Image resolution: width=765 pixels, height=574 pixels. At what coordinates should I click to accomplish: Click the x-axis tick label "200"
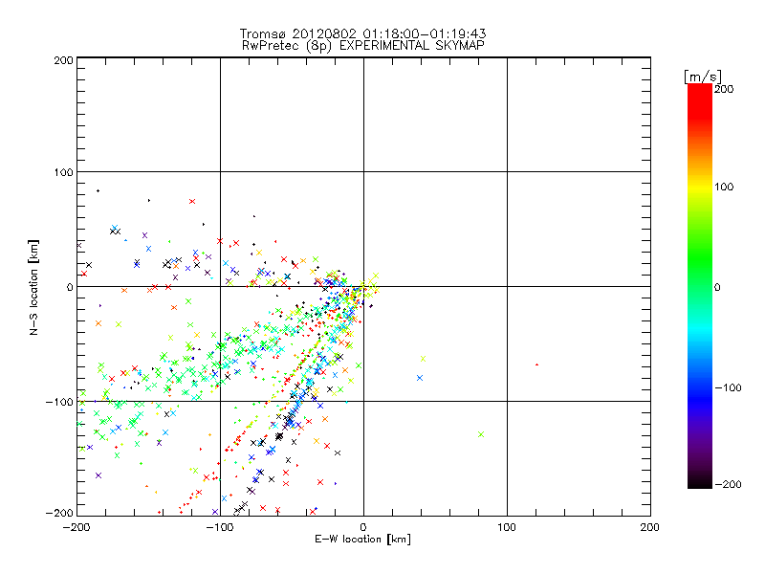pos(650,527)
